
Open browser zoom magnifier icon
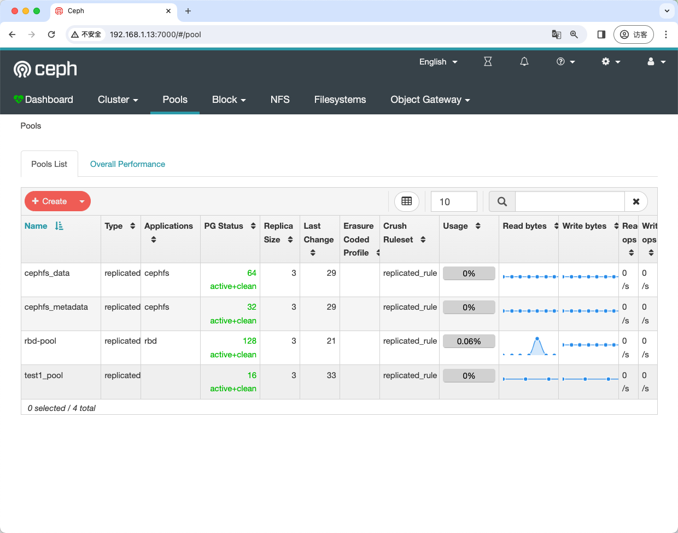pos(574,34)
